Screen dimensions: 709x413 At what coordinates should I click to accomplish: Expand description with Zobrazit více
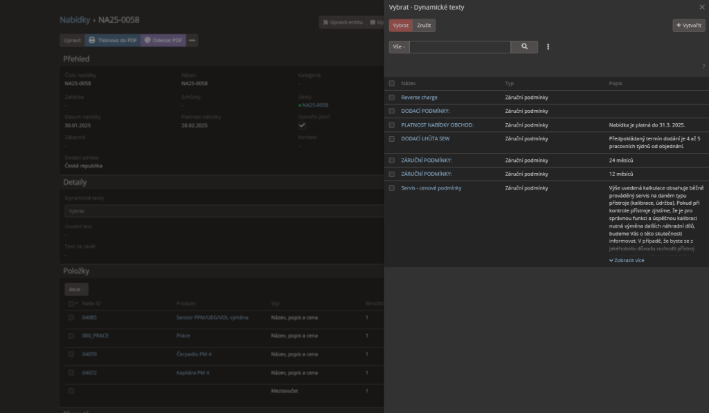(626, 261)
